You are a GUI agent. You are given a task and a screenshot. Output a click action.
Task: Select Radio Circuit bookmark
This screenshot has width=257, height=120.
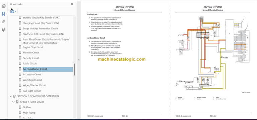pos(30,64)
